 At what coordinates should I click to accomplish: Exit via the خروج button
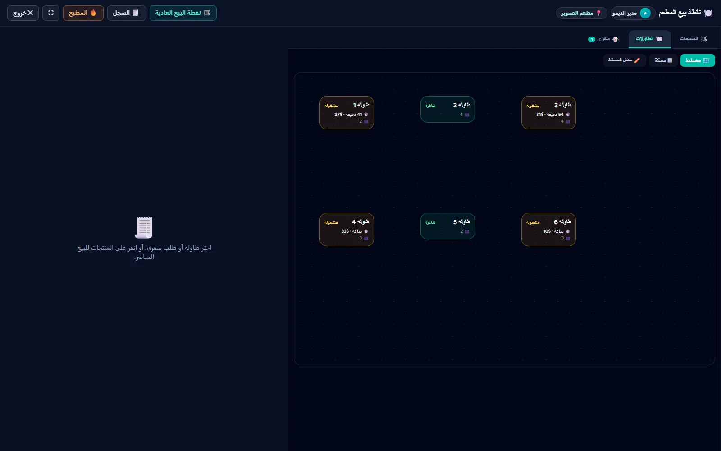point(23,13)
